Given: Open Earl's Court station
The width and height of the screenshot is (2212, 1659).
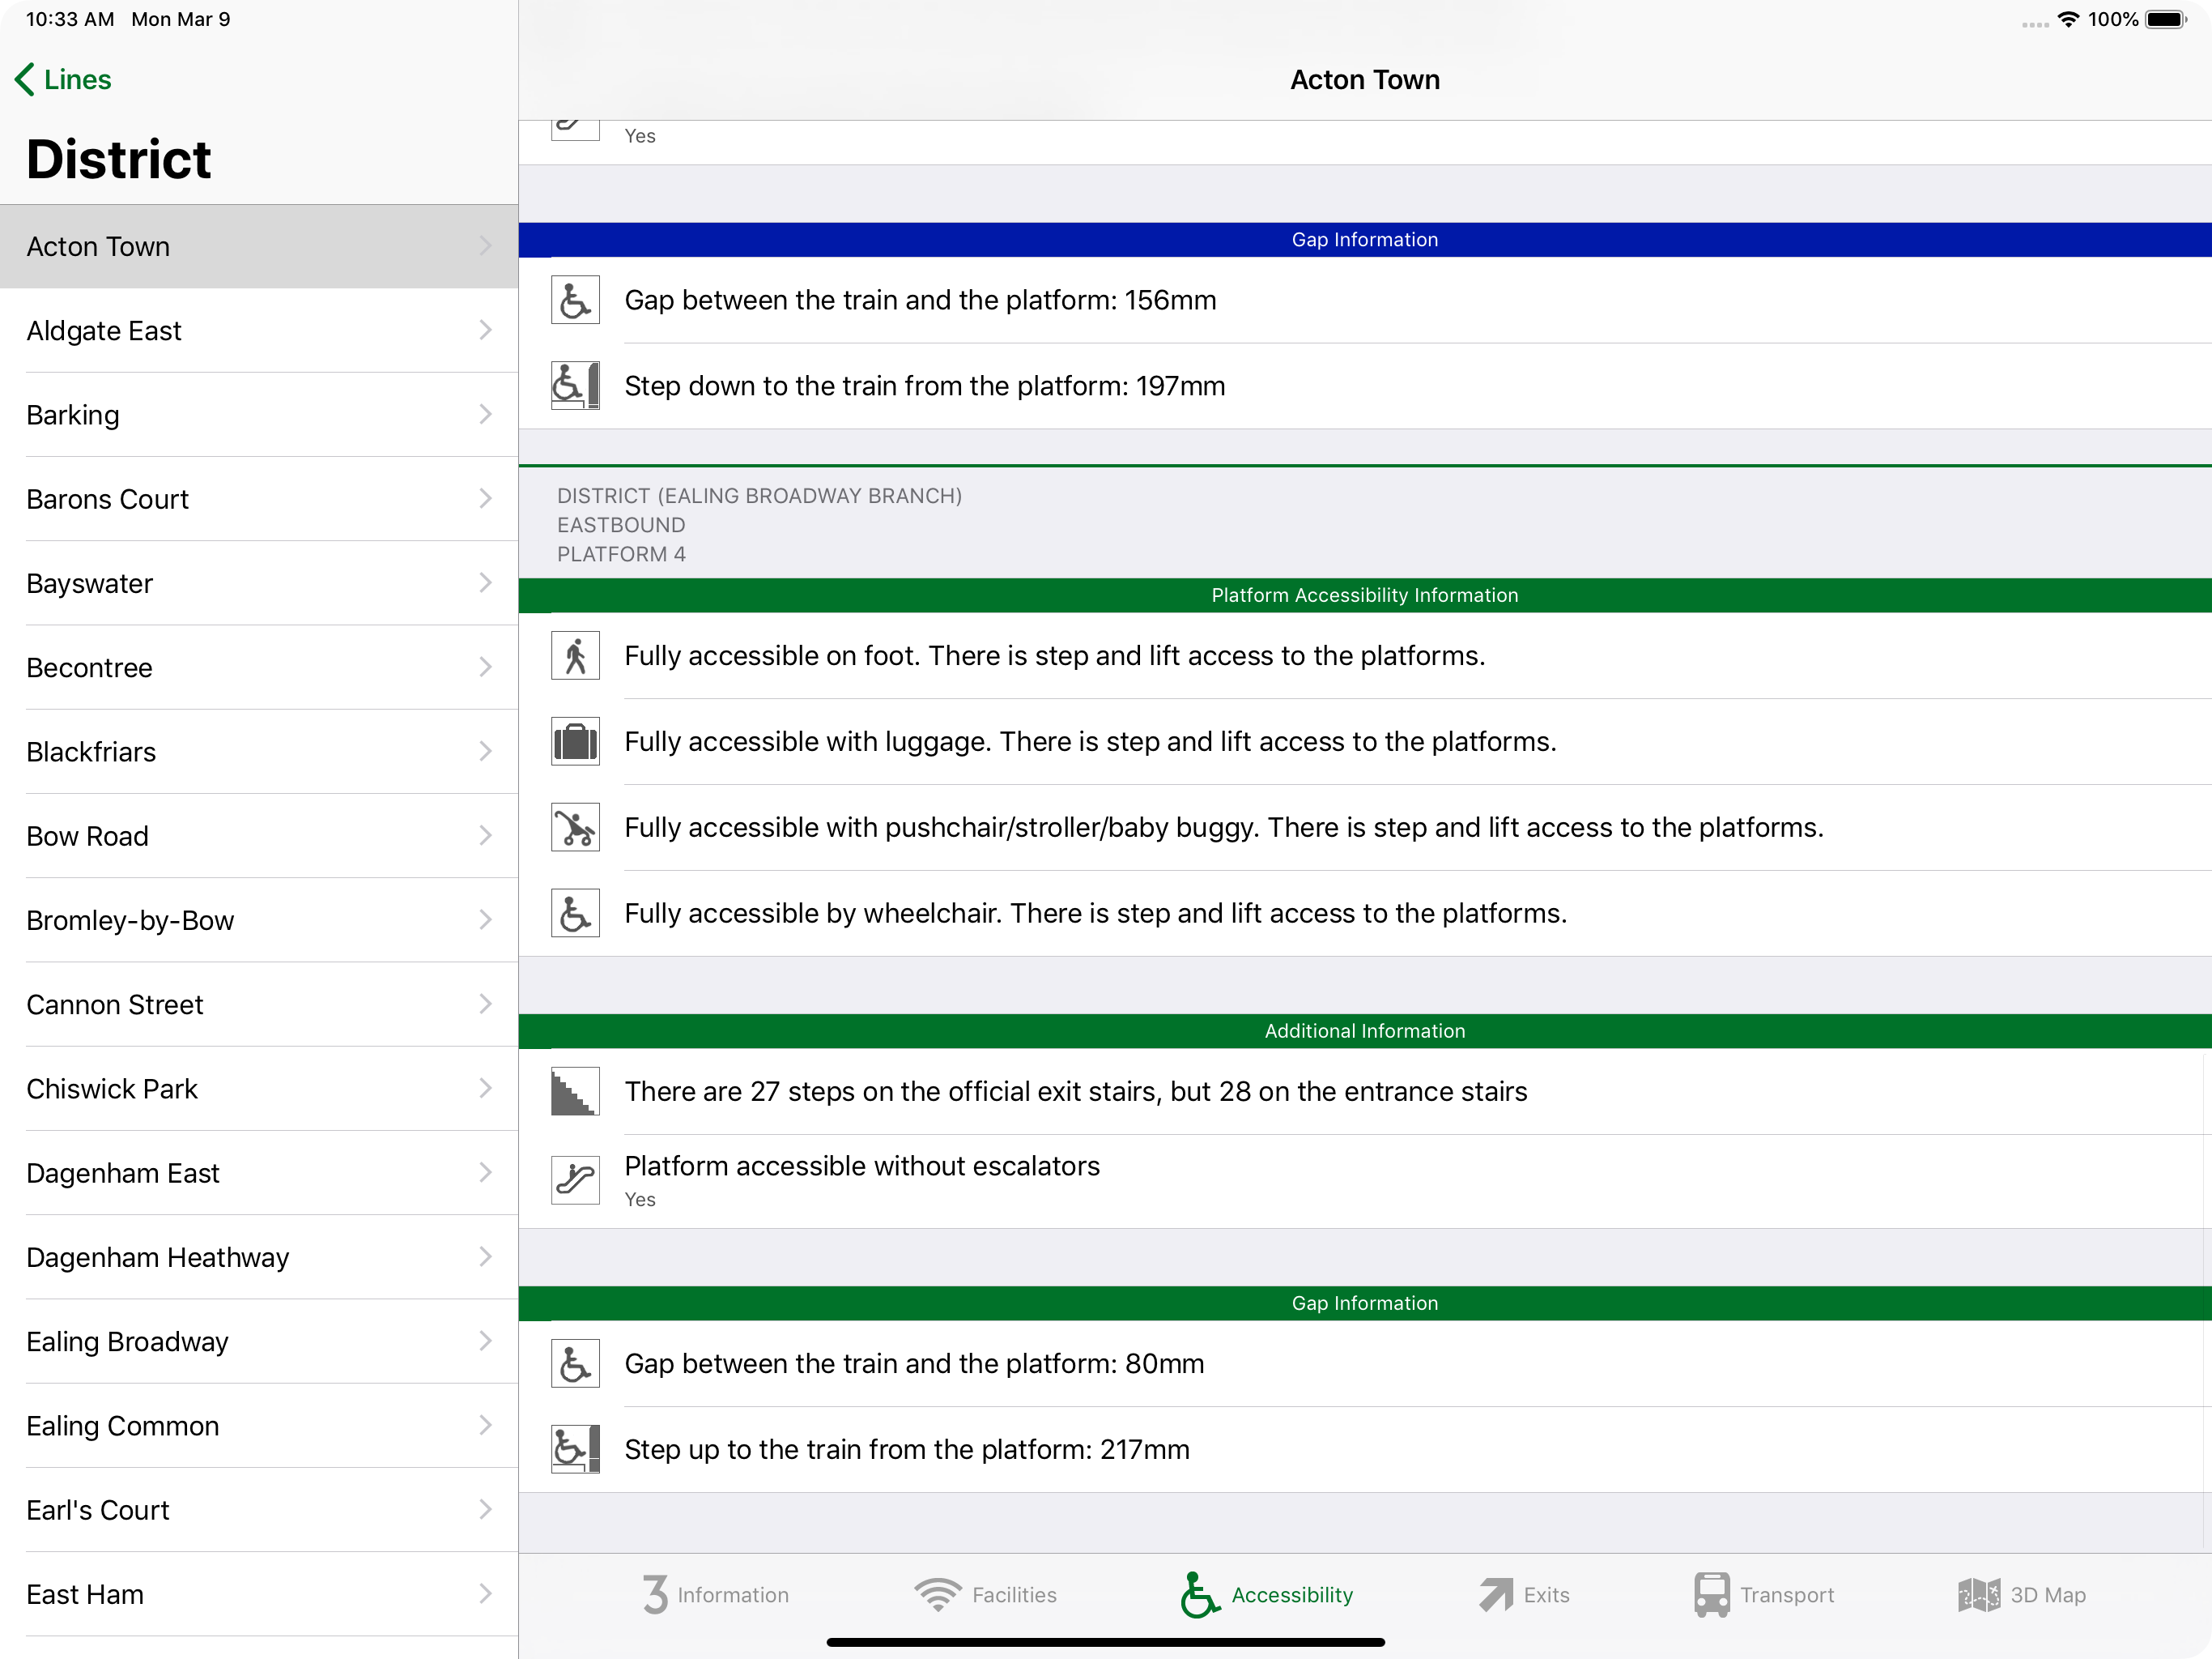Looking at the screenshot, I should point(259,1509).
